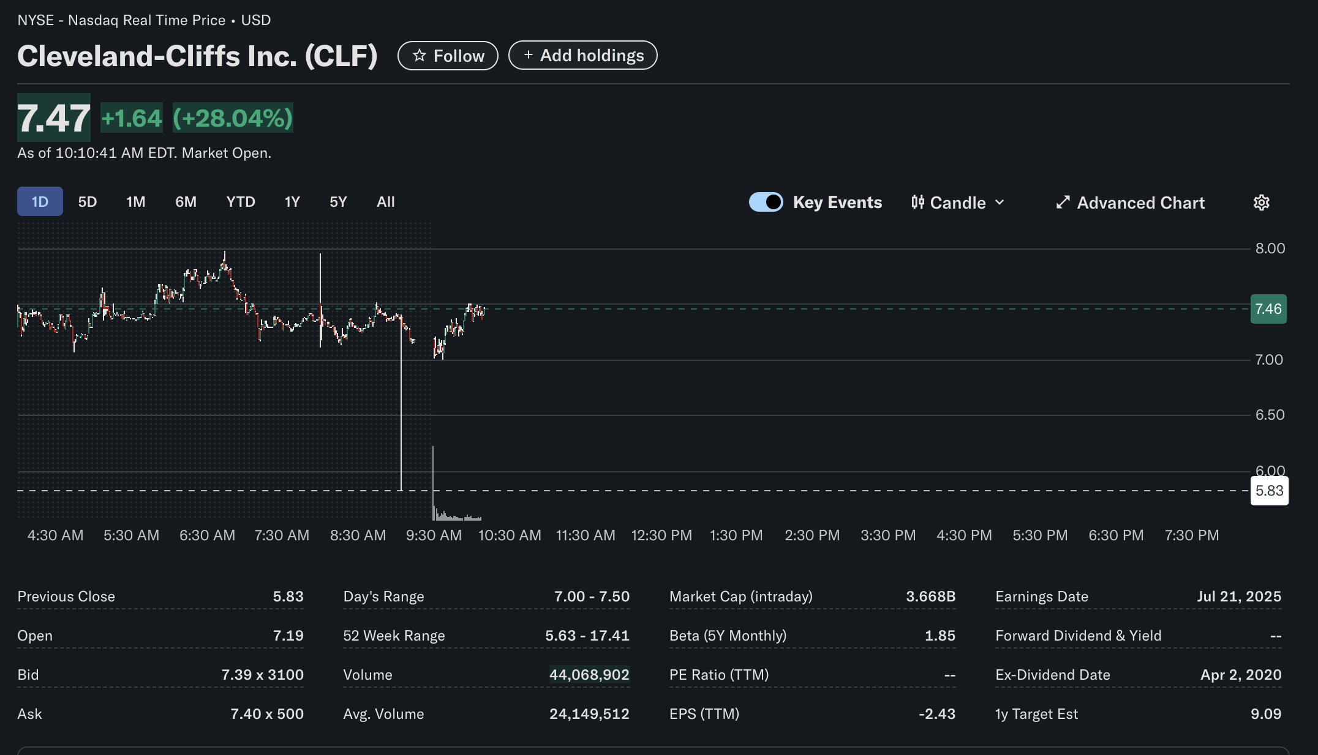Click the Day's Range label
1318x755 pixels.
(x=383, y=597)
